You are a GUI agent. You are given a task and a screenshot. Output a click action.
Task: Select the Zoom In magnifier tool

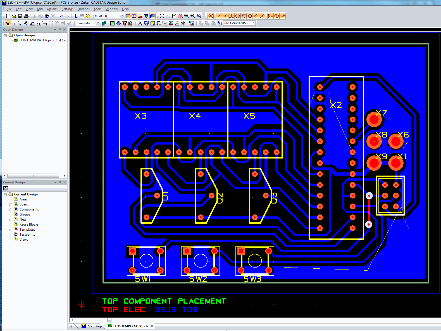186,16
